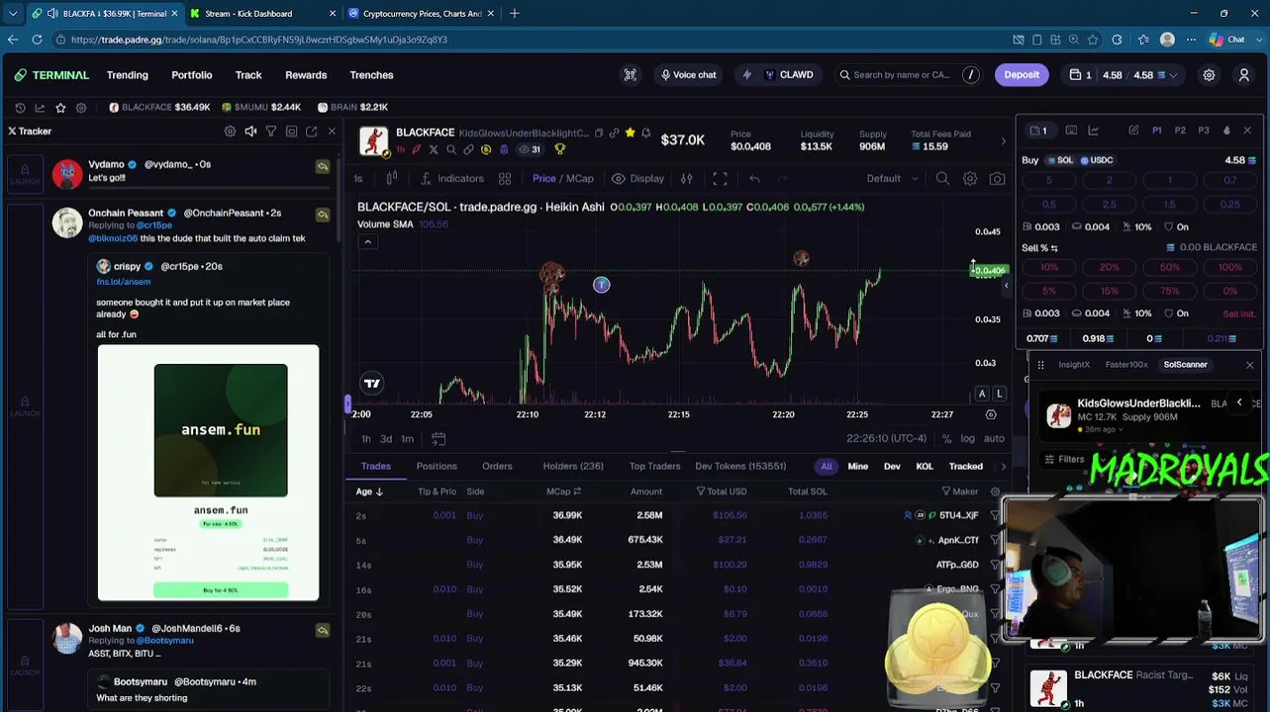Edit trade panel presets pencil icon
This screenshot has width=1270, height=712.
(x=1133, y=131)
